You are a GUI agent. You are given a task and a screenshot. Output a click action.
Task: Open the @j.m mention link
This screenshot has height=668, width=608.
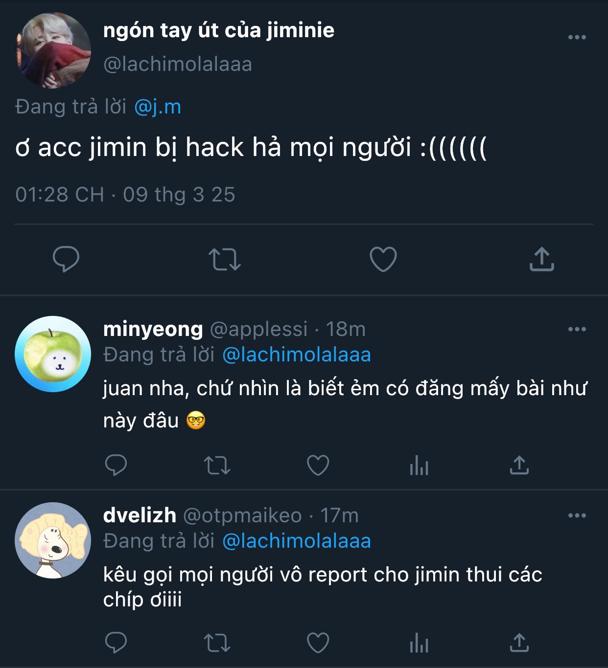click(x=158, y=107)
